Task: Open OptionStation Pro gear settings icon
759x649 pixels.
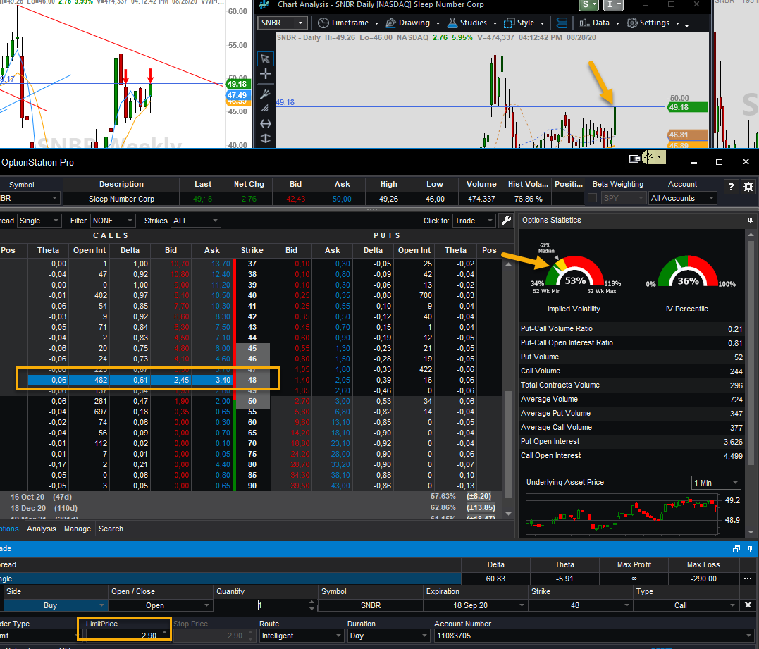Action: tap(748, 187)
